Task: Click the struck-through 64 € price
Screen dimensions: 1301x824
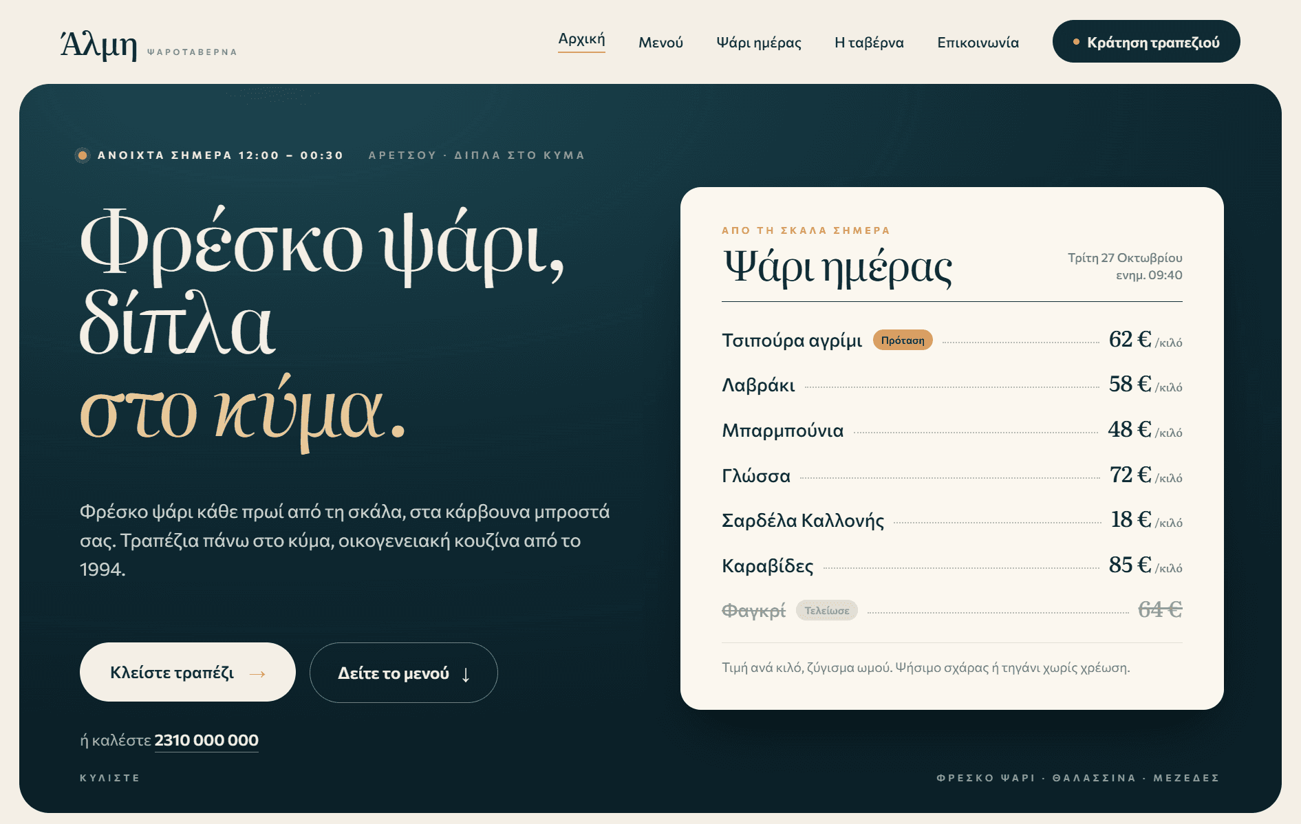Action: [1160, 609]
